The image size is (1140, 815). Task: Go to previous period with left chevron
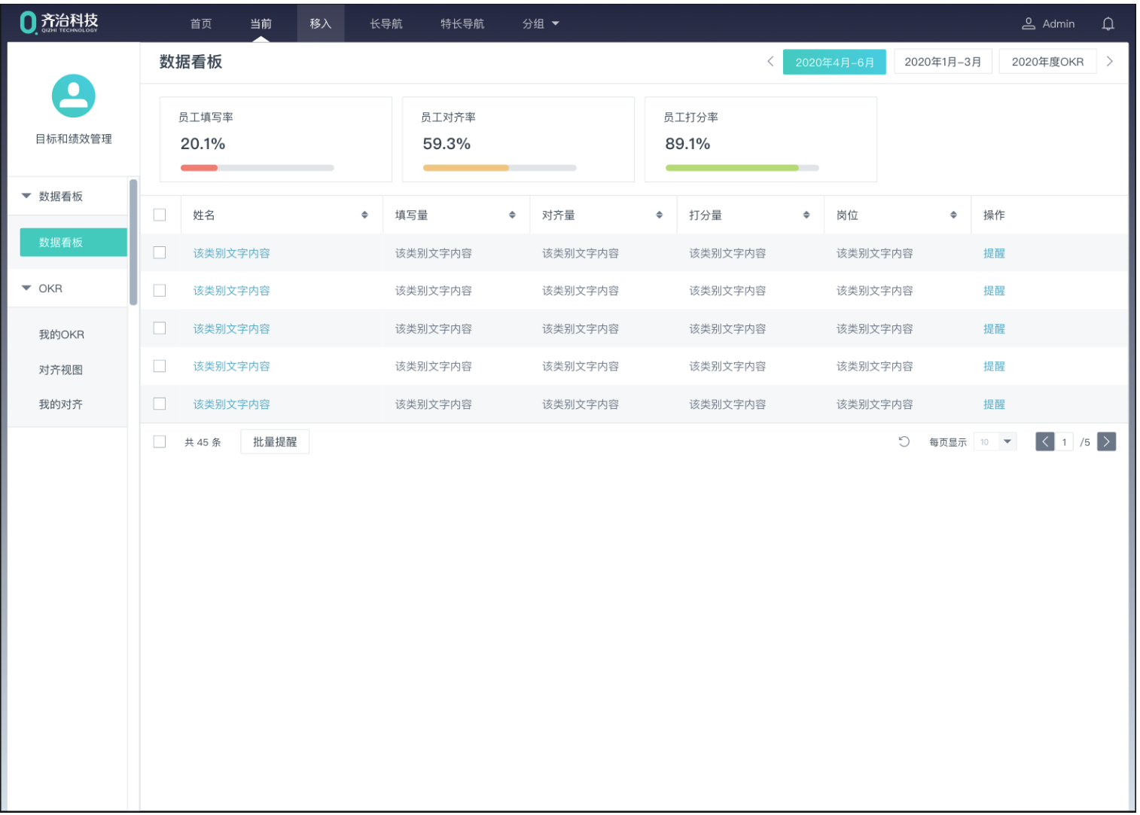pyautogui.click(x=770, y=62)
